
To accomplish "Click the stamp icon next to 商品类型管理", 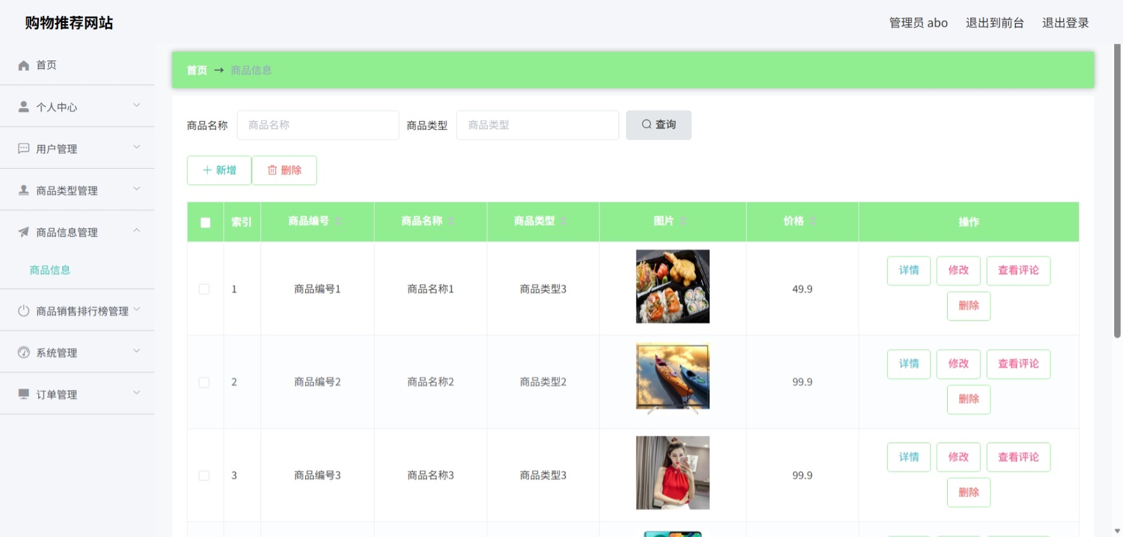I will pos(24,190).
